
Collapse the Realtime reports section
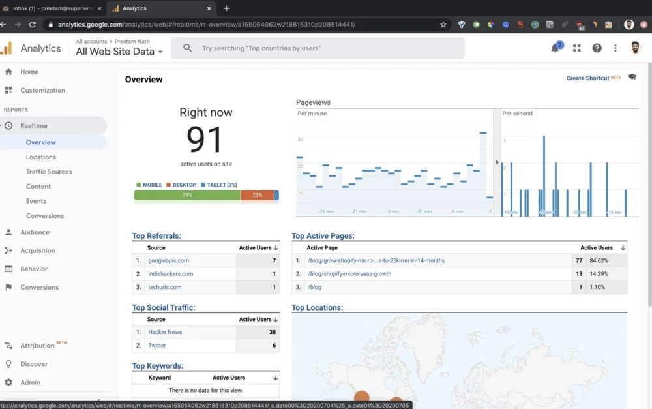[x=34, y=125]
